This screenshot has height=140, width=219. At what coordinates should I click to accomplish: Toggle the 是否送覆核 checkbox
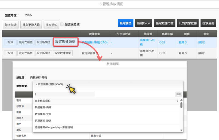coord(62,24)
